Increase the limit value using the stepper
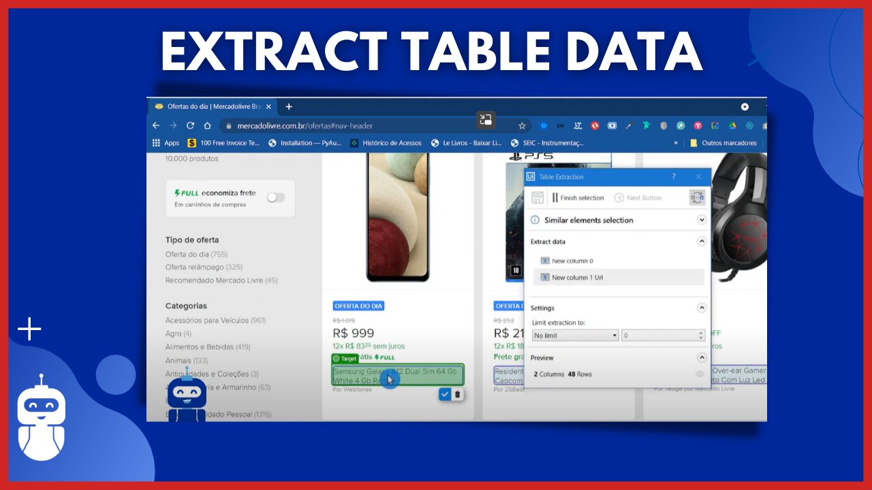 click(701, 333)
